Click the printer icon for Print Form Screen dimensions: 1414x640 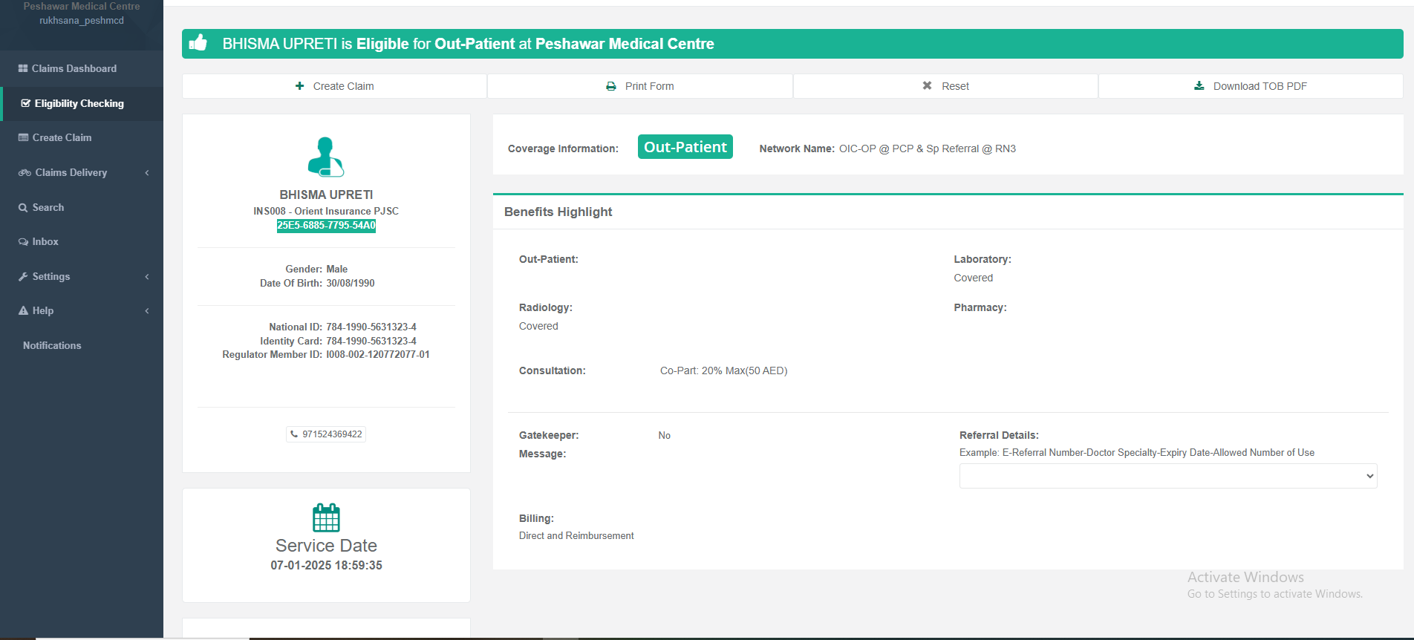click(x=611, y=86)
